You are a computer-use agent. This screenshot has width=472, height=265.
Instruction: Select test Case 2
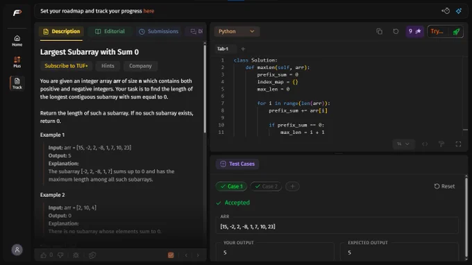(266, 186)
